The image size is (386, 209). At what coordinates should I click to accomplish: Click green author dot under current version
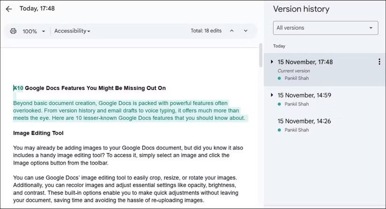pos(279,78)
